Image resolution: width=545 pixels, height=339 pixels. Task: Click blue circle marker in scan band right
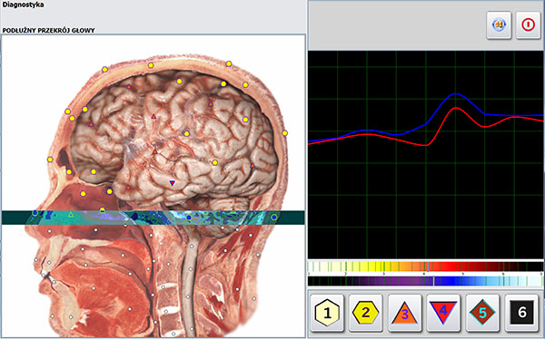point(274,218)
